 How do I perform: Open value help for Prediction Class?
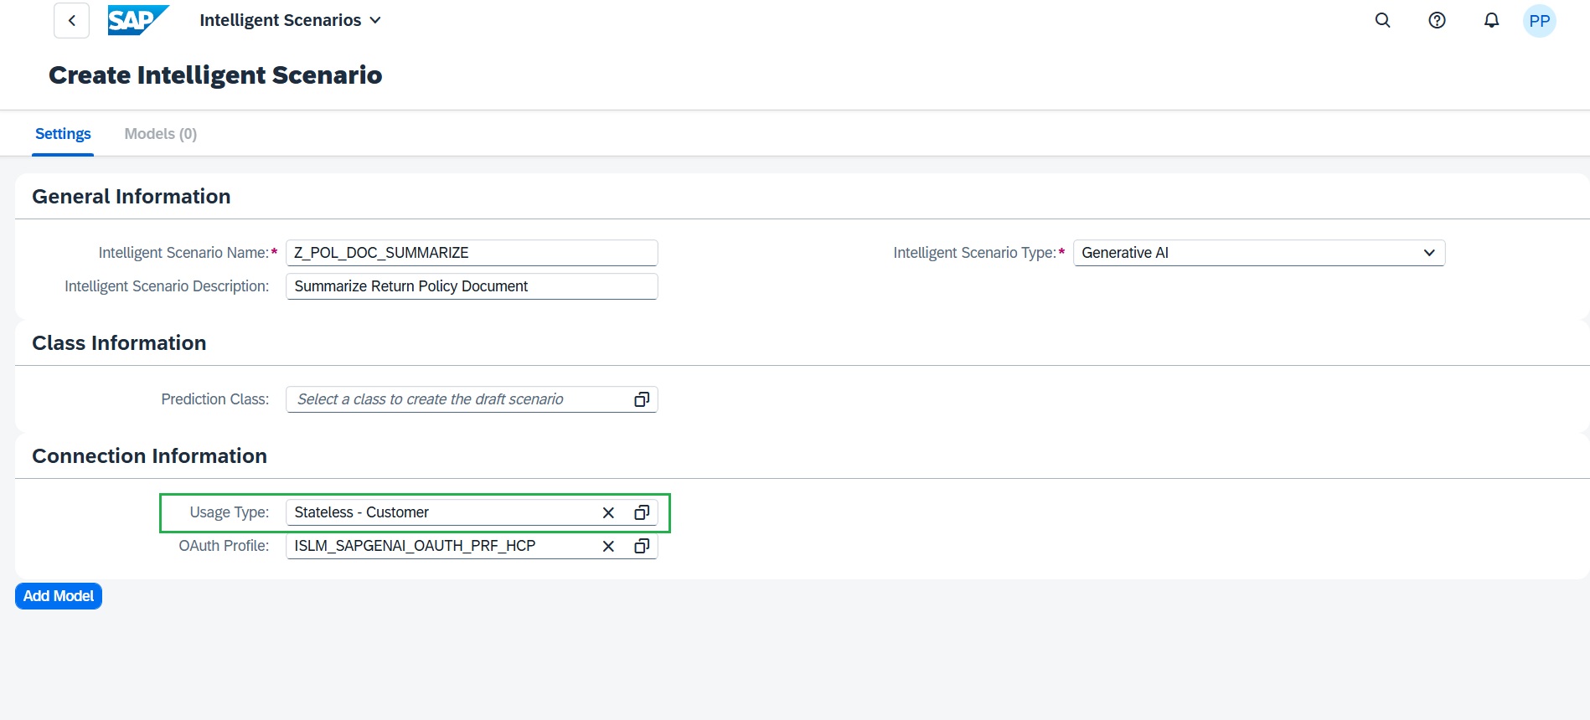[x=642, y=399]
